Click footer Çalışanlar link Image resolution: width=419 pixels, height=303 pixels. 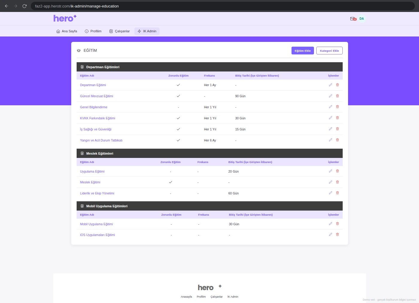[x=217, y=297]
